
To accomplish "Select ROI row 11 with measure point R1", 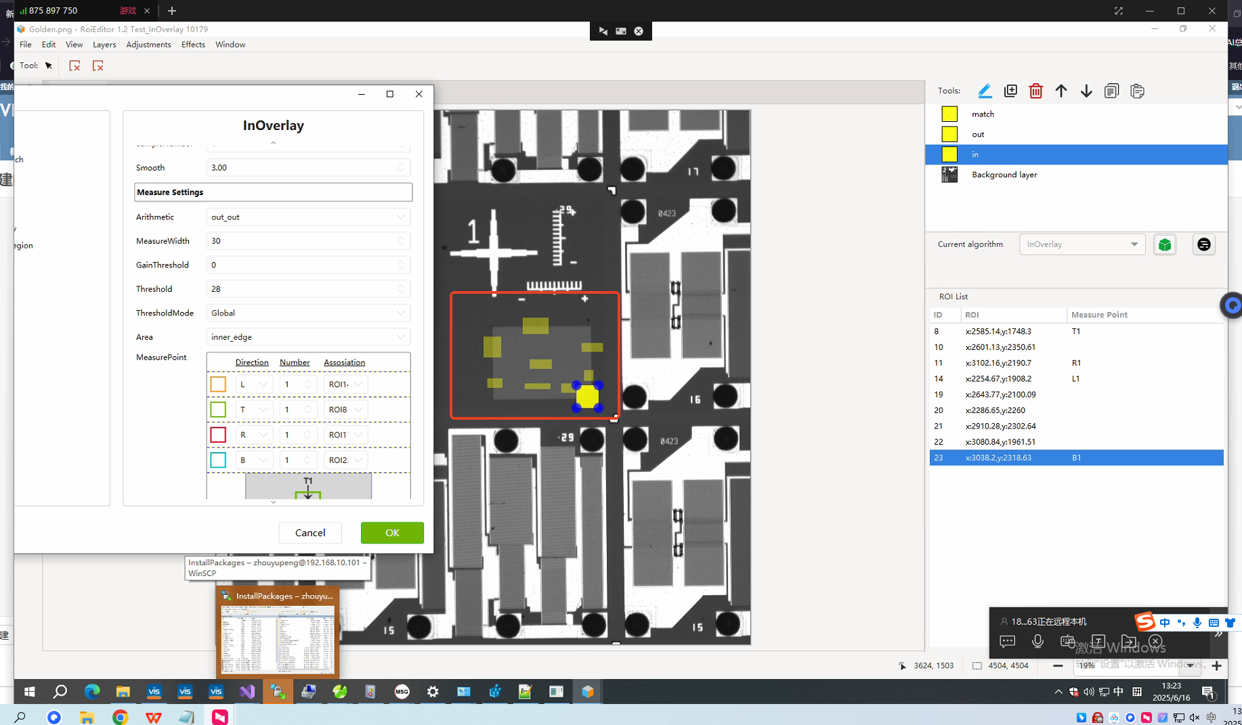I will (x=1076, y=363).
